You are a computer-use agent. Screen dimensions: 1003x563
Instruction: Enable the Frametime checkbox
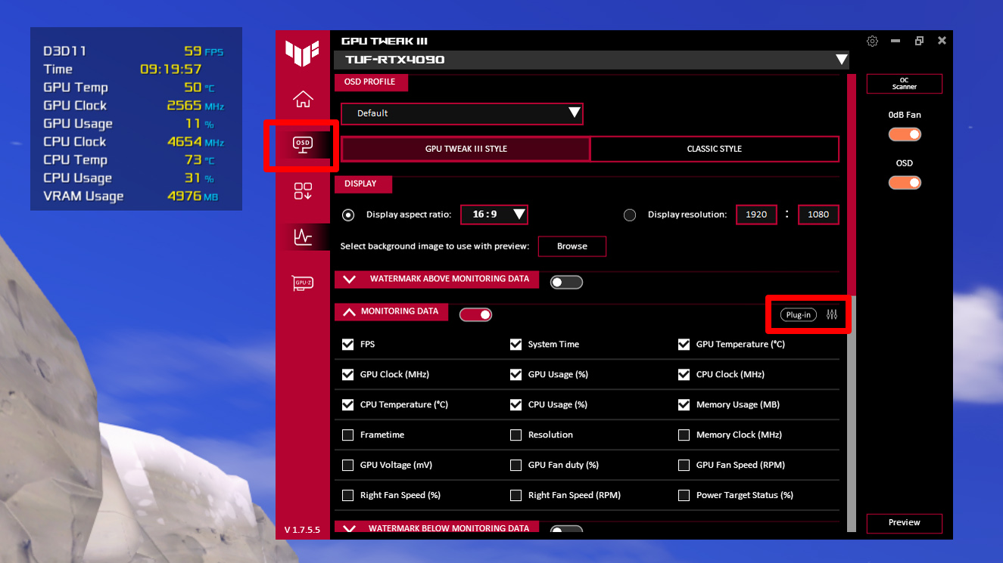tap(348, 435)
